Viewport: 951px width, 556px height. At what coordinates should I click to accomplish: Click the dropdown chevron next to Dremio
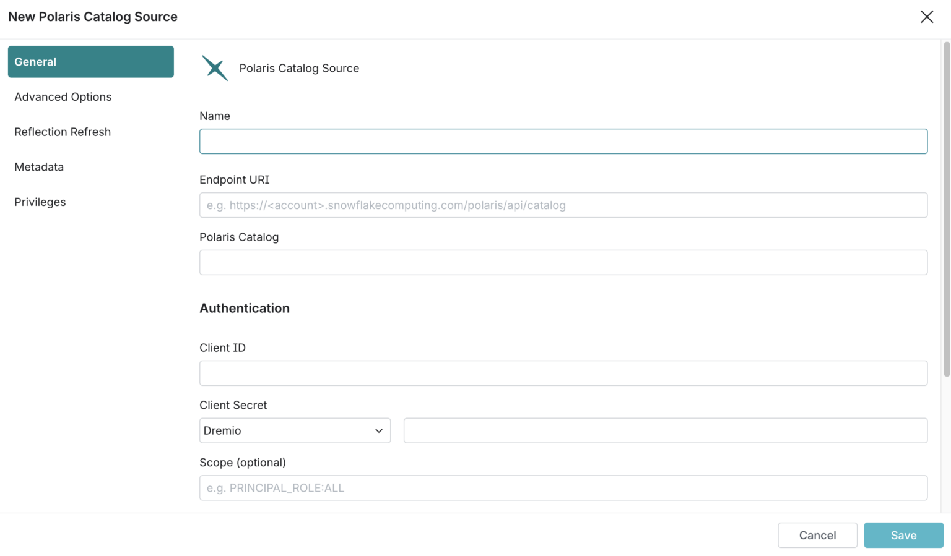(380, 430)
